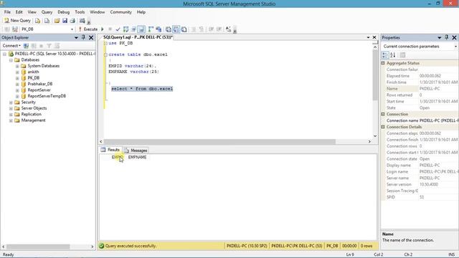Click the Decrease Indent icon
This screenshot has width=459, height=258.
(211, 29)
